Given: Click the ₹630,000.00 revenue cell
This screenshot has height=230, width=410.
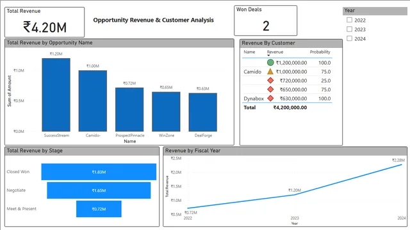Looking at the screenshot, I should click(293, 98).
